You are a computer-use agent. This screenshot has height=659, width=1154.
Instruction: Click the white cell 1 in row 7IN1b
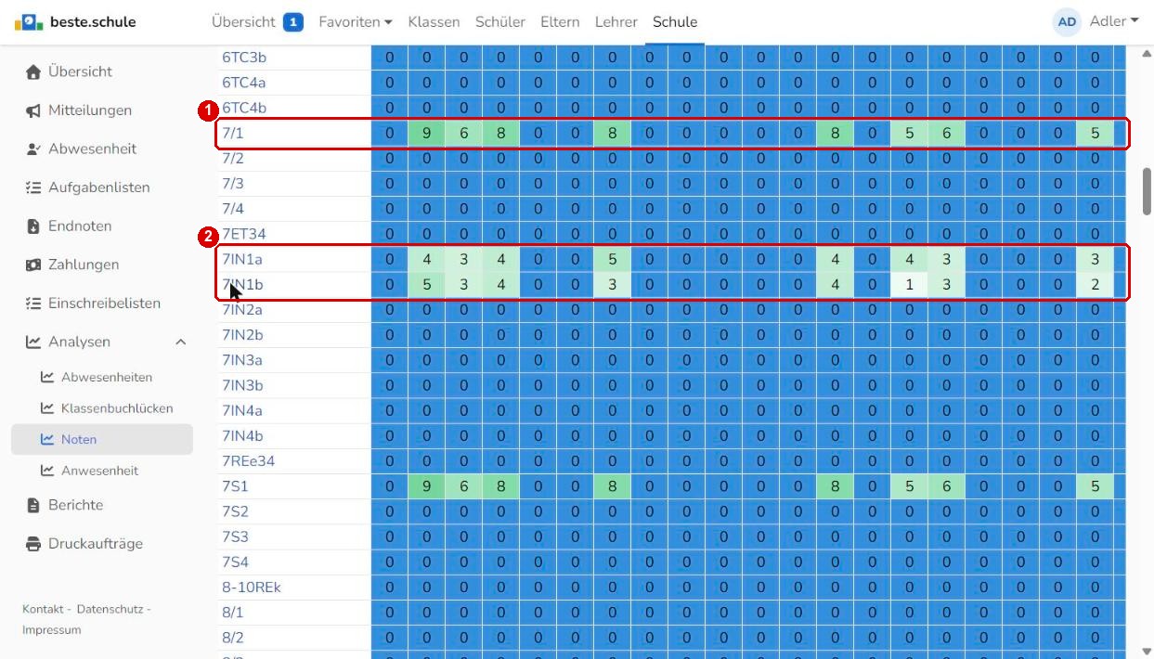pyautogui.click(x=909, y=285)
